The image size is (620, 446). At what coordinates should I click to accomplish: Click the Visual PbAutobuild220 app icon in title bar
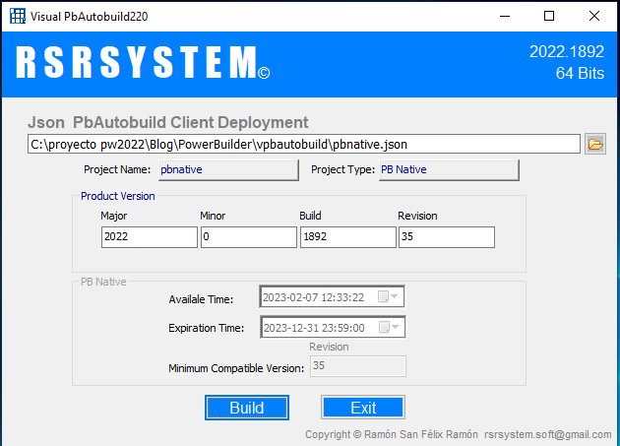pyautogui.click(x=18, y=16)
